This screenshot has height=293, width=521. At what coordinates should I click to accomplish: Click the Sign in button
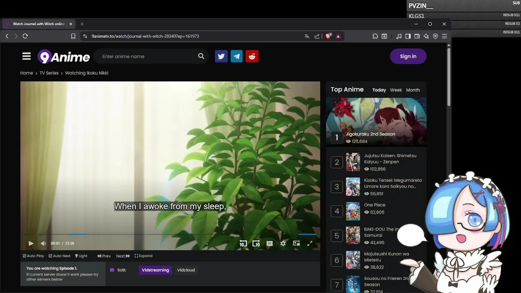tap(408, 56)
